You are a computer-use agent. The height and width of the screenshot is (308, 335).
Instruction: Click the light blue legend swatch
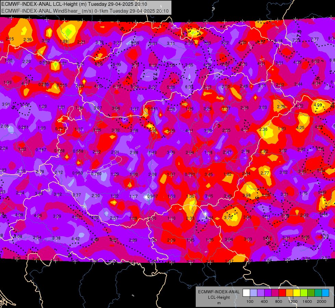[254, 293]
